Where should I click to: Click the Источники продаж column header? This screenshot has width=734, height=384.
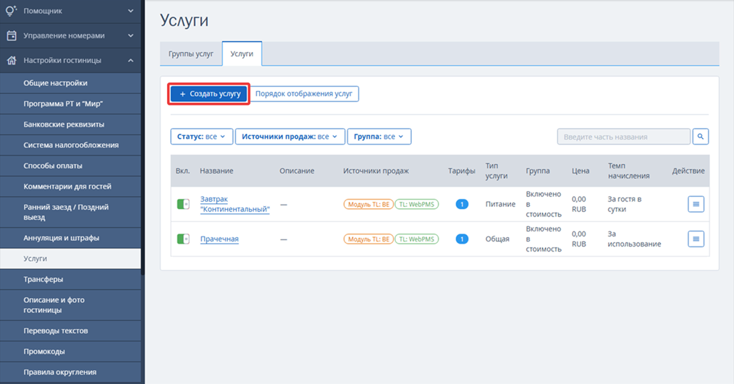376,171
